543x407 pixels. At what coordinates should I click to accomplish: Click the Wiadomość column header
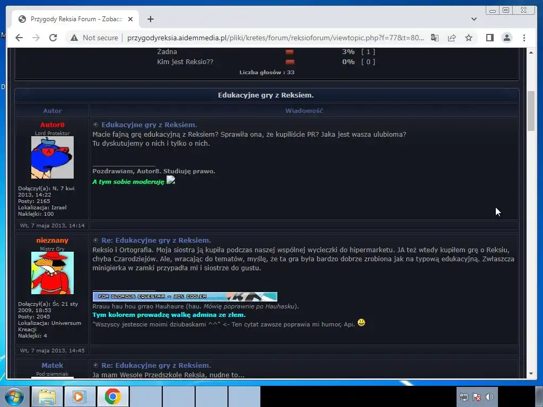tap(304, 111)
